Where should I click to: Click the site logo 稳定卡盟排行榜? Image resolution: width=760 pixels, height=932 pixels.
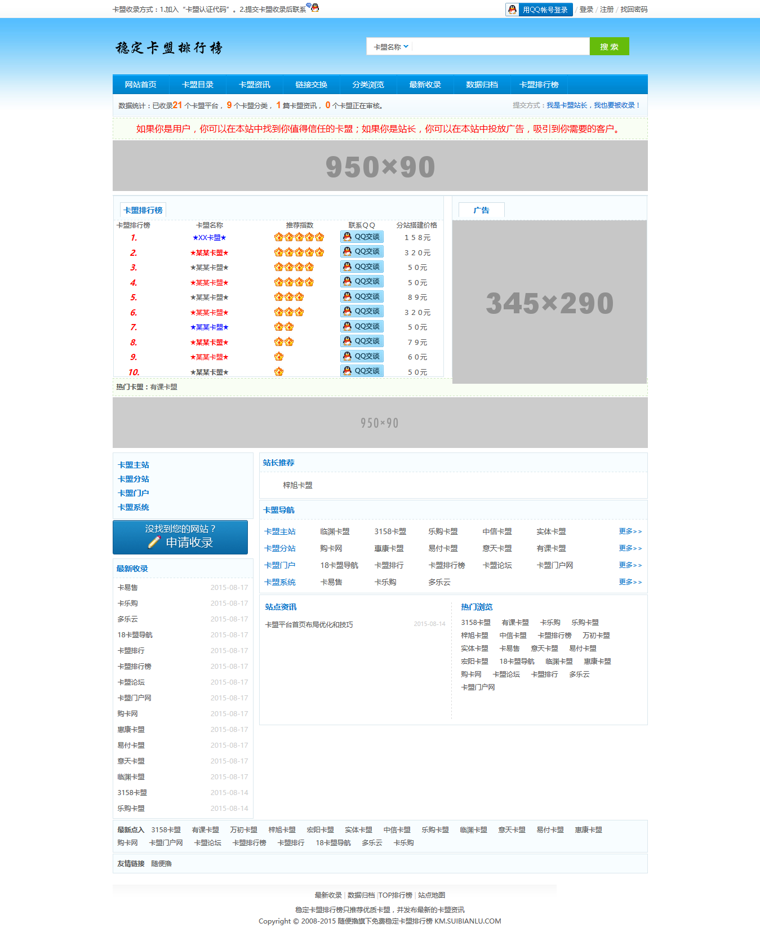click(x=169, y=48)
